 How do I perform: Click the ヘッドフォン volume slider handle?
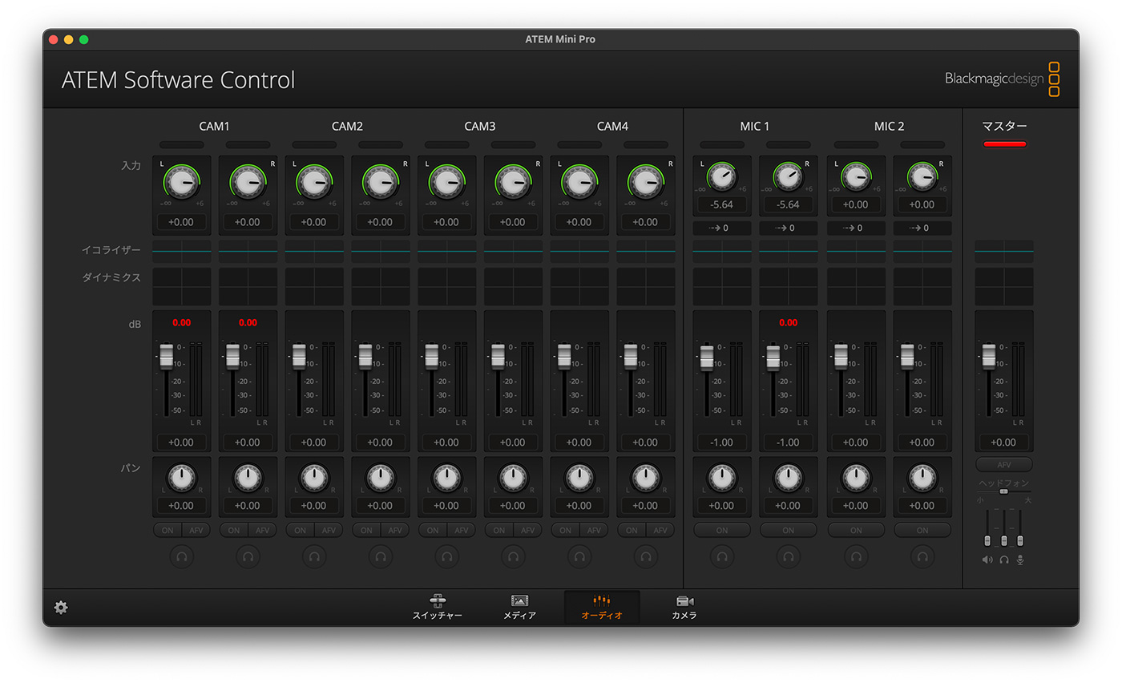[x=1003, y=491]
